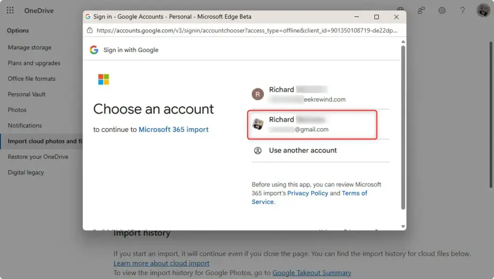This screenshot has height=279, width=494.
Task: Open Restore your OneDrive option
Action: coord(38,157)
